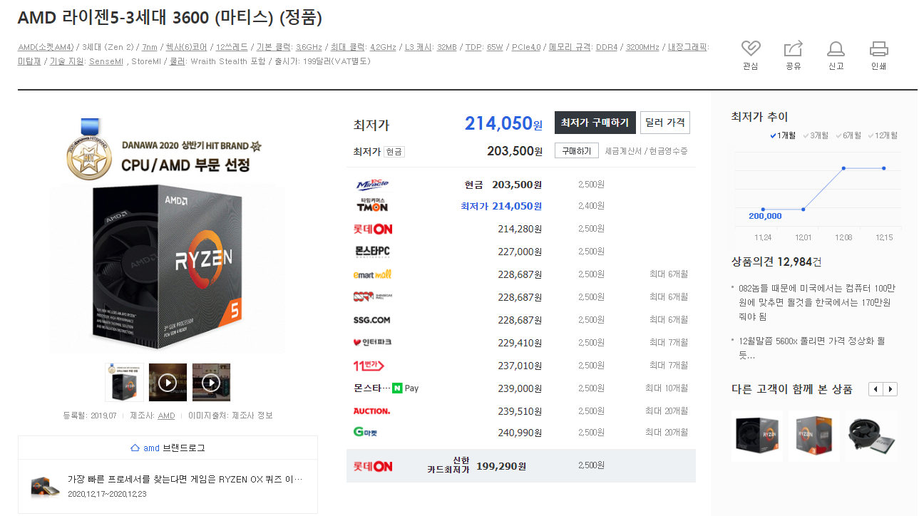Screen dimensions: 924x516
Task: Click 최저가 구매하기 button
Action: pyautogui.click(x=595, y=123)
